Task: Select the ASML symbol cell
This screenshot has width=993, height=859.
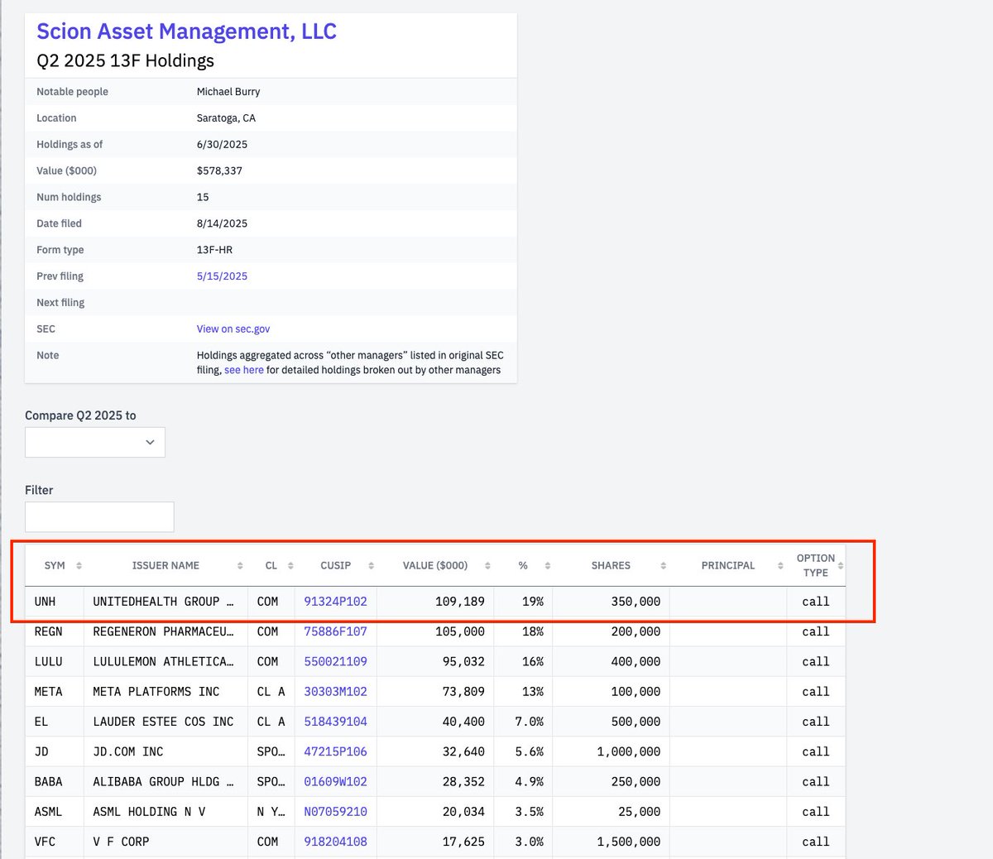Action: pyautogui.click(x=55, y=812)
